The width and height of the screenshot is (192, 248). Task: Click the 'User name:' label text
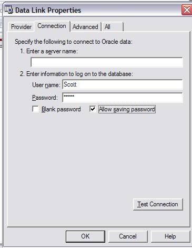tap(46, 85)
